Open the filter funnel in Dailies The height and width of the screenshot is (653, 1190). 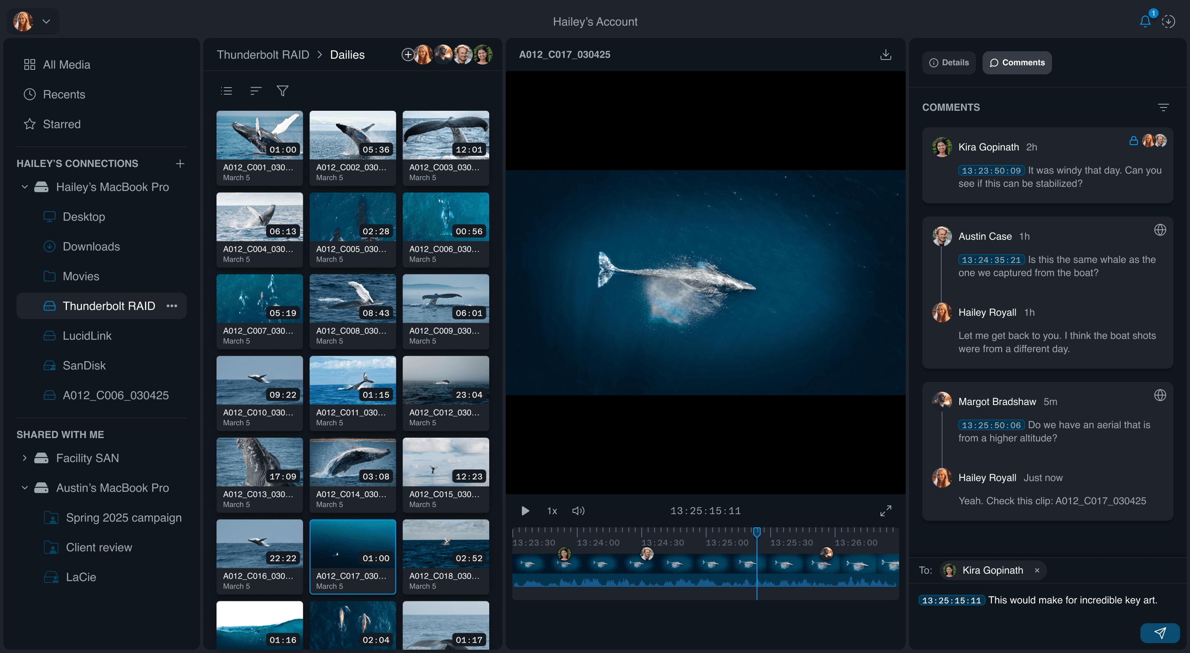[x=282, y=91]
